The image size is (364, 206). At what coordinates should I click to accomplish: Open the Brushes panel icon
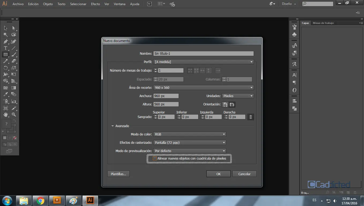(294, 27)
